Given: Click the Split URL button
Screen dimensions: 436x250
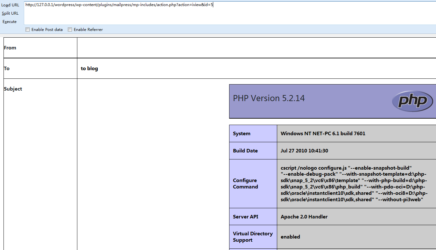Looking at the screenshot, I should point(10,13).
